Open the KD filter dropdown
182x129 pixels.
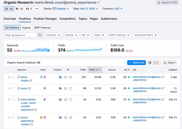pos(86,35)
